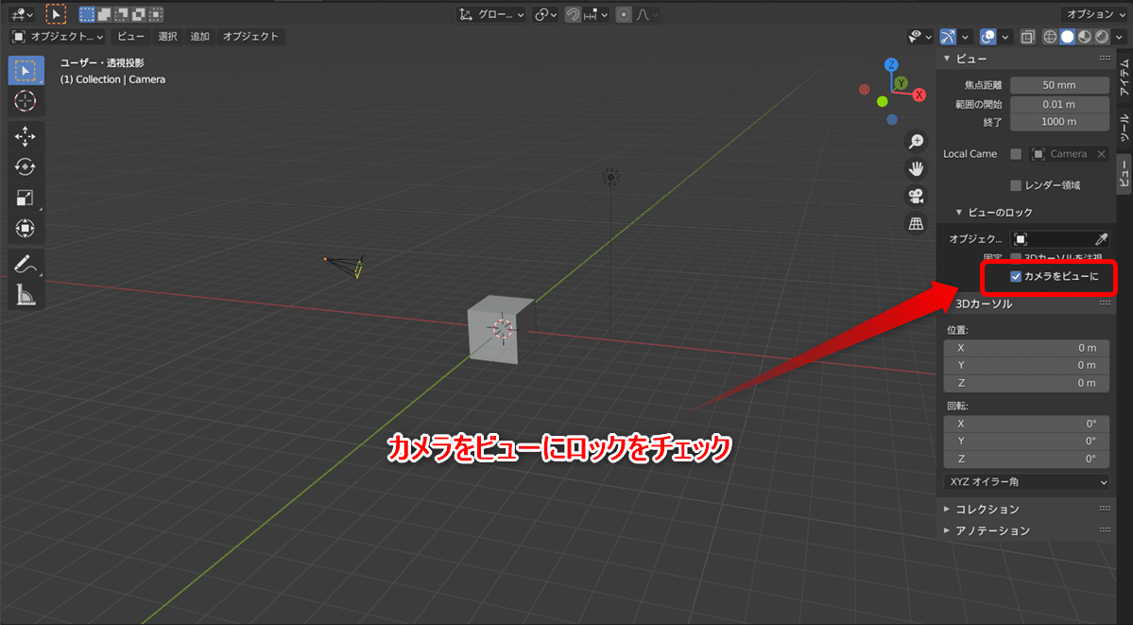Select the Rotate tool
This screenshot has height=625, width=1133.
click(26, 167)
